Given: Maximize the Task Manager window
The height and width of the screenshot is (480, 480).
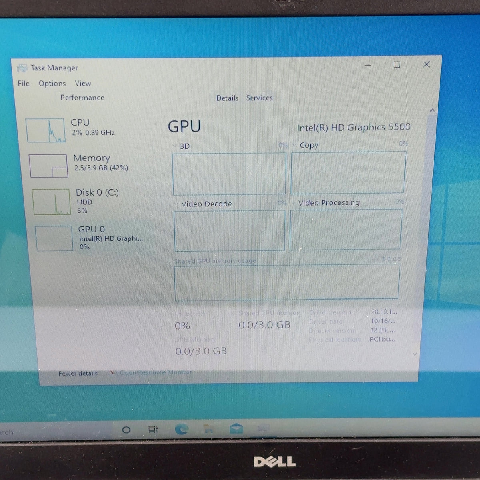Looking at the screenshot, I should tap(397, 64).
